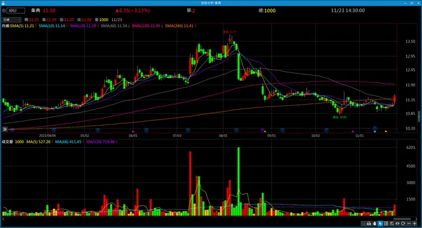Zoom out with the minus icon
The width and height of the screenshot is (422, 228).
[409, 223]
